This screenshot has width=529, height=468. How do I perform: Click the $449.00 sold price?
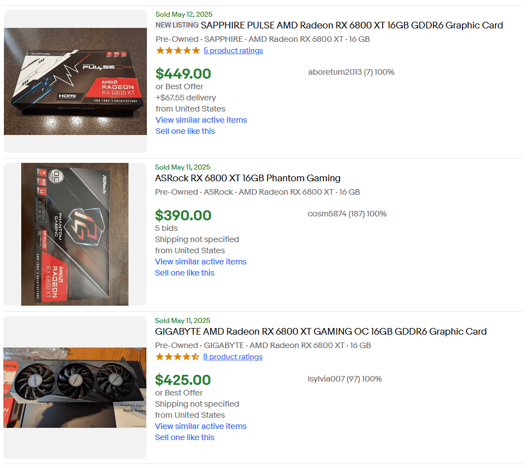[x=183, y=74]
